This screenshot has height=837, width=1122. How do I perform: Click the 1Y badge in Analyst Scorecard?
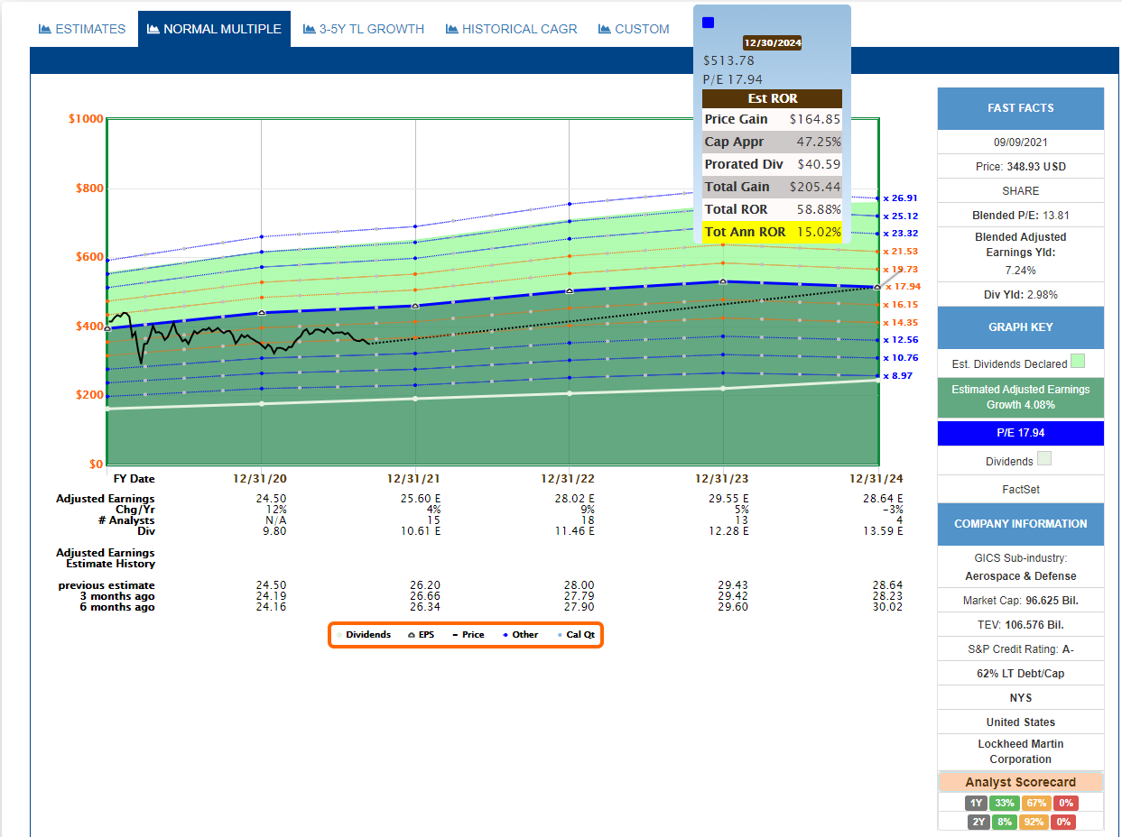(x=975, y=803)
